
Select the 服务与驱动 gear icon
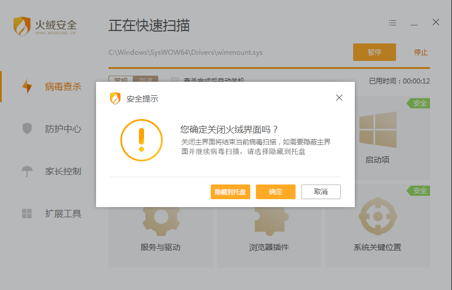pos(160,218)
